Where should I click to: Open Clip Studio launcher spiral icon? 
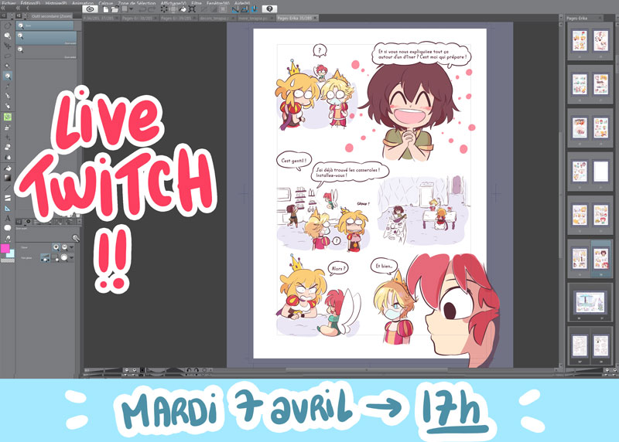pyautogui.click(x=90, y=8)
